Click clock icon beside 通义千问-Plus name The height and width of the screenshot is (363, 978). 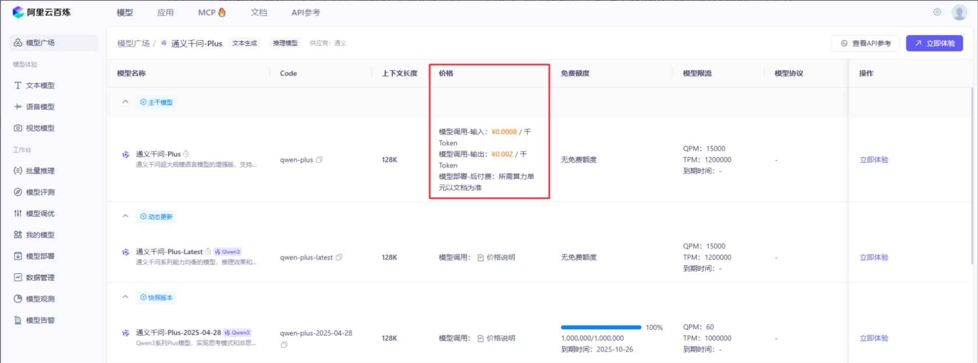tap(186, 154)
